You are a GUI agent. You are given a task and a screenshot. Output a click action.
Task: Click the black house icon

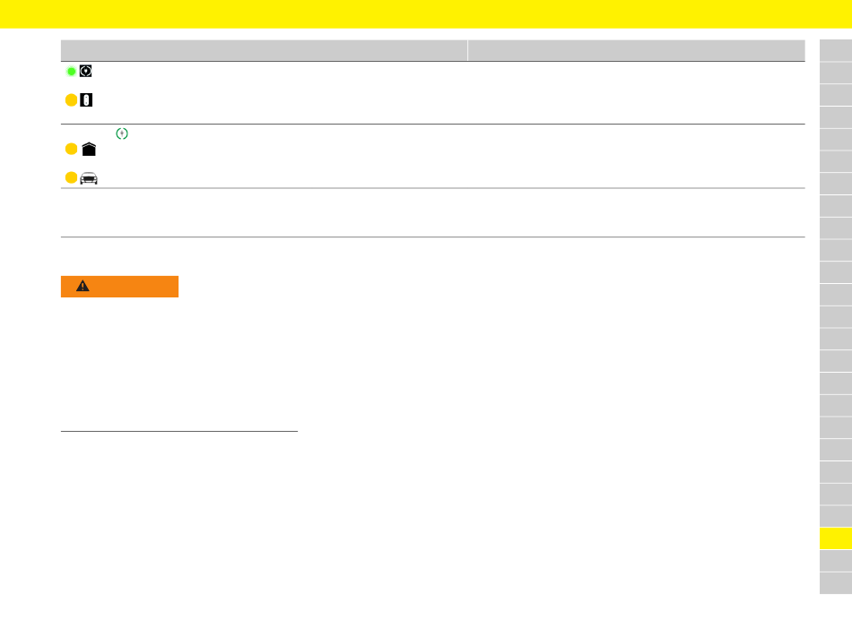pos(89,150)
